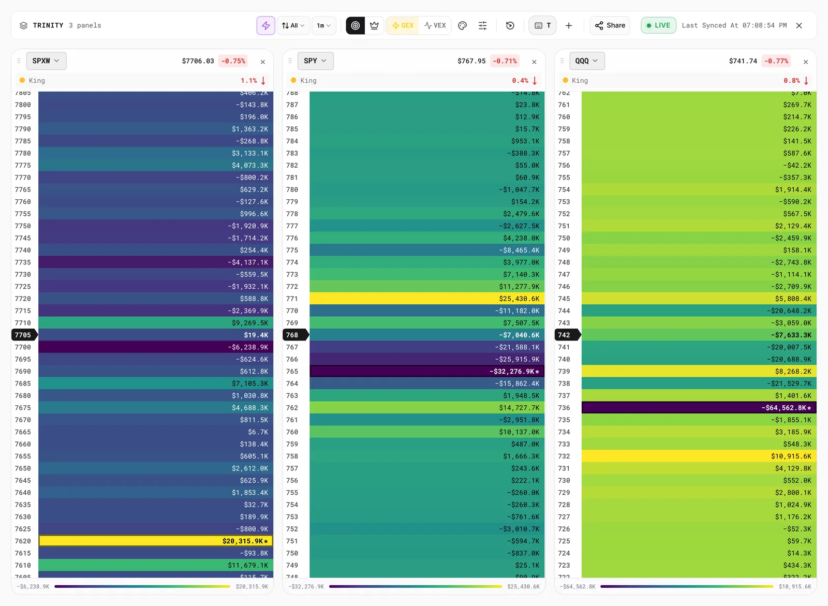The image size is (828, 606).
Task: Open the SPXW ticker dropdown
Action: click(46, 61)
